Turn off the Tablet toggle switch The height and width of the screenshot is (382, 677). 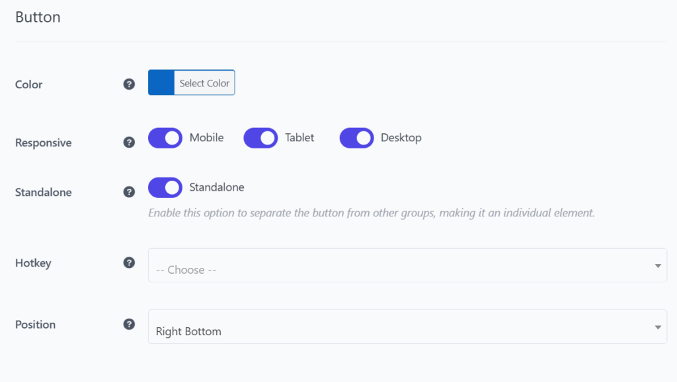point(260,138)
